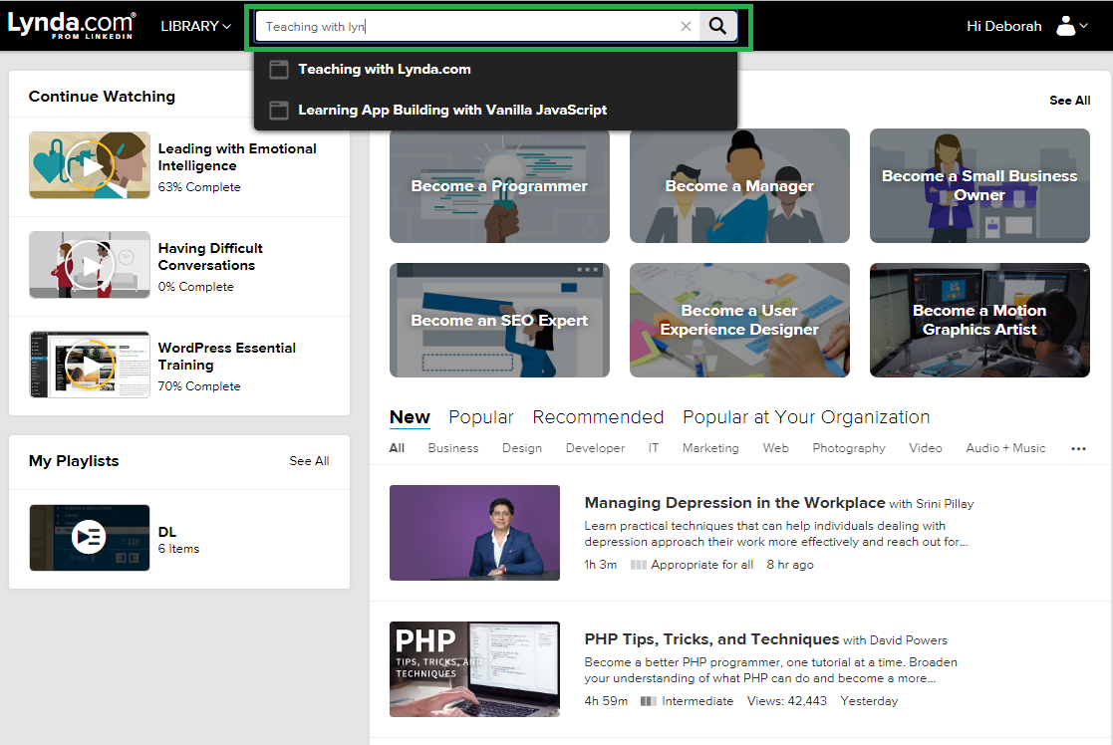Viewport: 1113px width, 745px height.
Task: Click the 63% Complete progress text
Action: pyautogui.click(x=199, y=186)
